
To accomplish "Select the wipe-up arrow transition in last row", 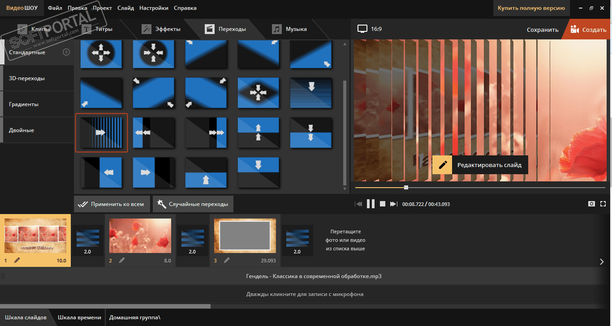I will (x=206, y=172).
